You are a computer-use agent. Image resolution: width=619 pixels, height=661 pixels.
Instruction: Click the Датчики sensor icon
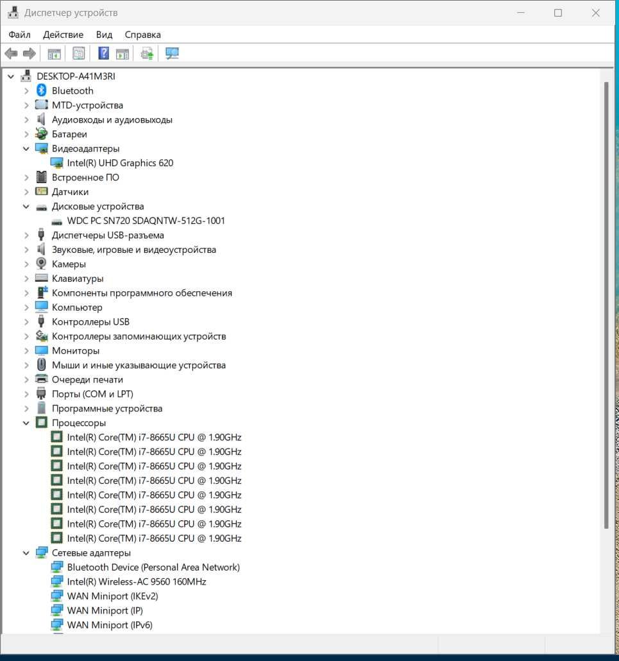tap(41, 191)
